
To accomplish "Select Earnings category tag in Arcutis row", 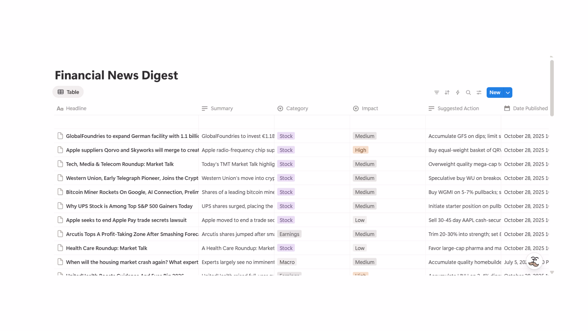I will click(x=289, y=234).
